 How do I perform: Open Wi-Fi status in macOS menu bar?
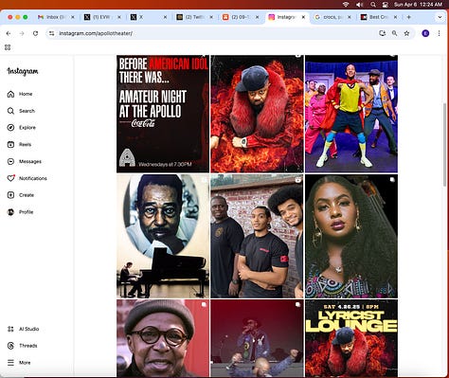pos(346,5)
